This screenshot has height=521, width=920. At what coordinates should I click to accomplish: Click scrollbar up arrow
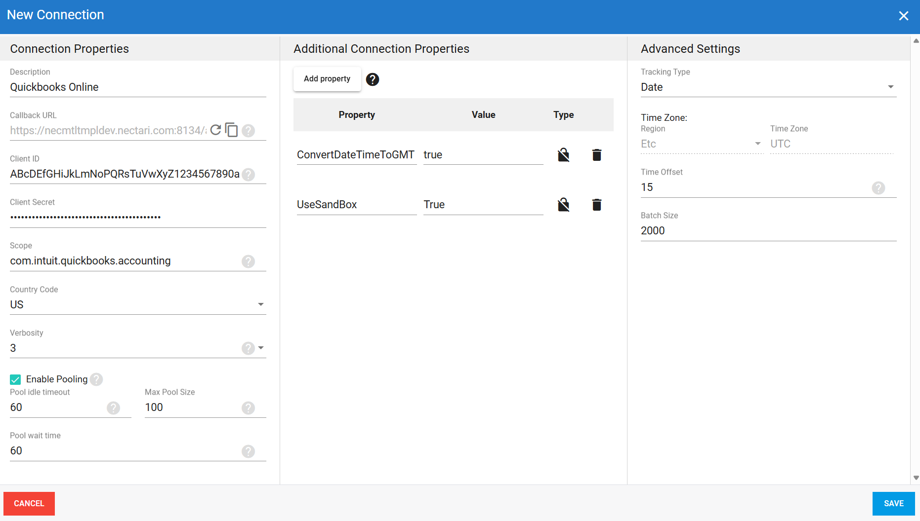coord(916,41)
